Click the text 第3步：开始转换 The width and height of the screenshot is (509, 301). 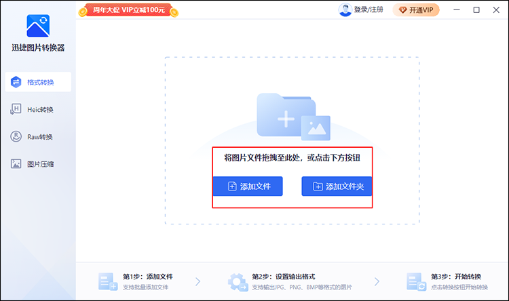pos(456,277)
